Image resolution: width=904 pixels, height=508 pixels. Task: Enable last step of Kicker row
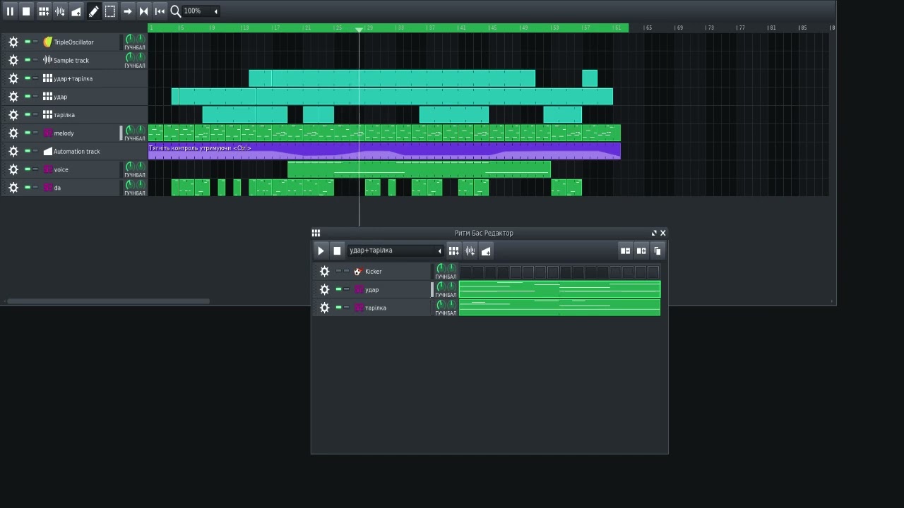pos(653,272)
